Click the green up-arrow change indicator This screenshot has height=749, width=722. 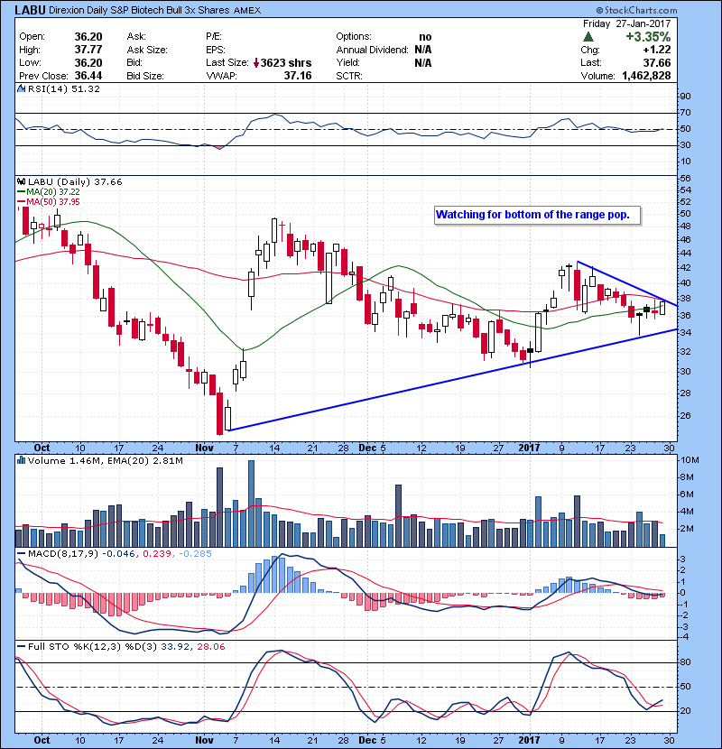coord(588,36)
